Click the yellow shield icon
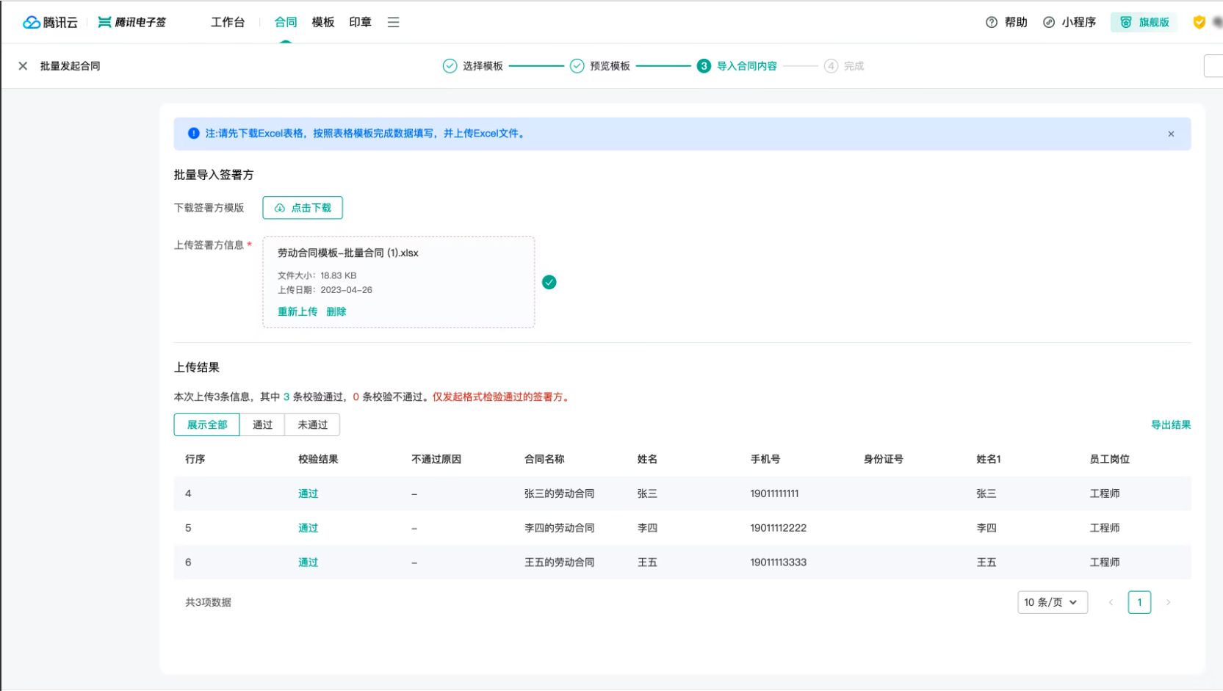Screen dimensions: 1223x691 pos(1199,22)
